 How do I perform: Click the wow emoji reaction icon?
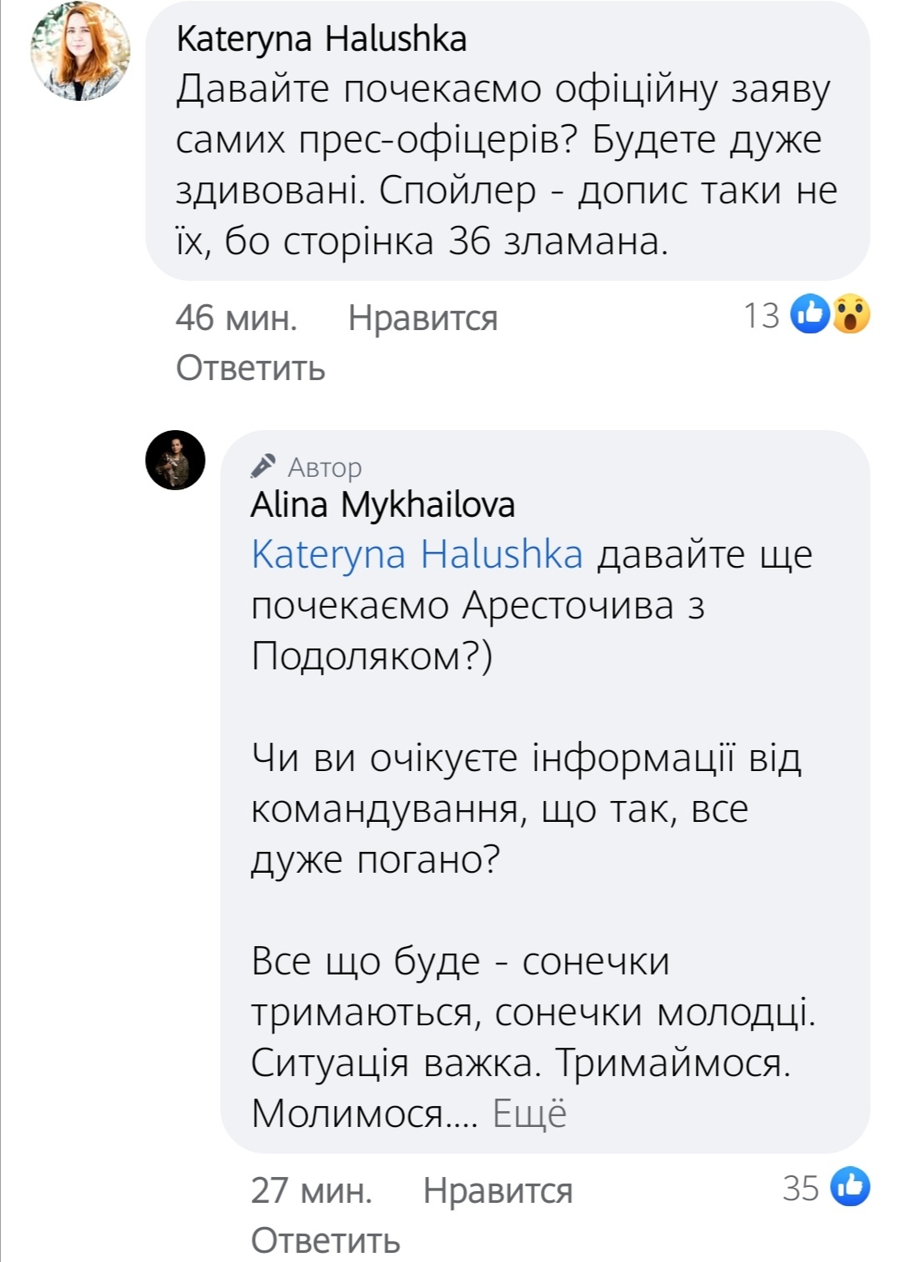click(x=850, y=314)
